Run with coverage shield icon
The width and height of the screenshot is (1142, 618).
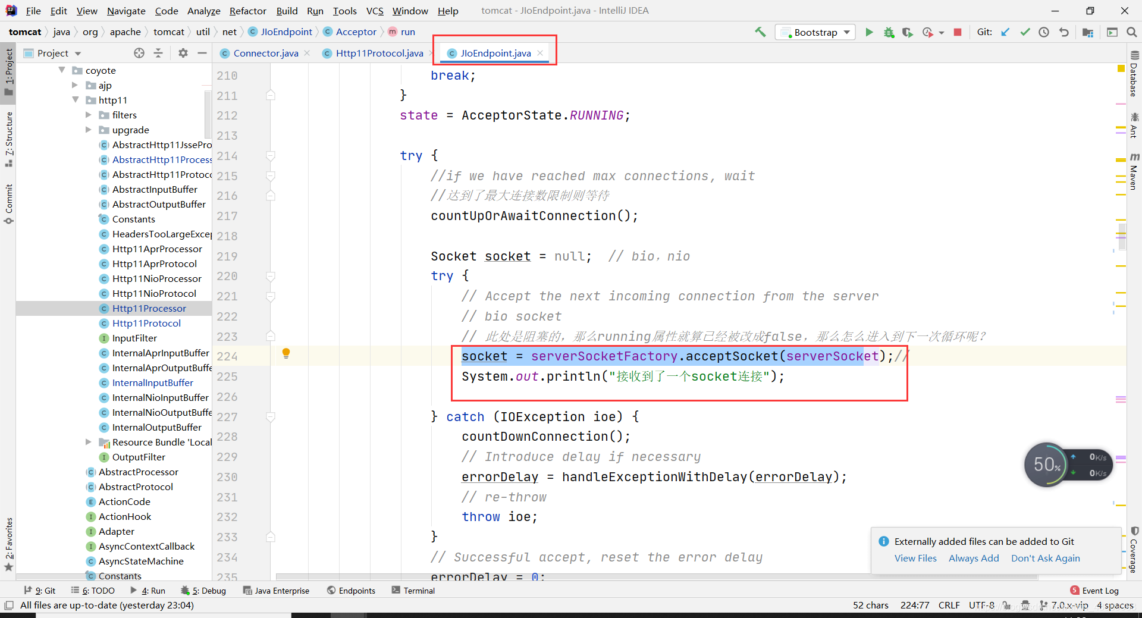907,32
